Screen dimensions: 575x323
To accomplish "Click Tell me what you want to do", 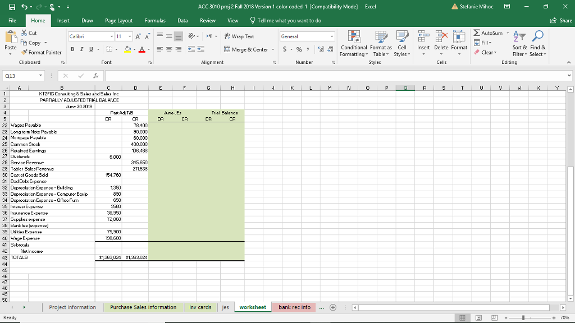I will (285, 21).
